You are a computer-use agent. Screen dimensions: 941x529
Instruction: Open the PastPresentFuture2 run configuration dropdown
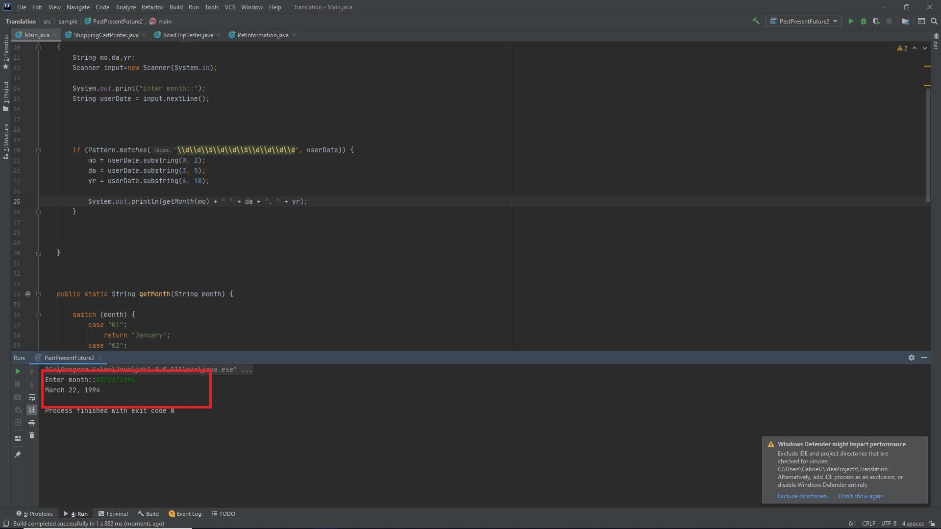coord(804,21)
